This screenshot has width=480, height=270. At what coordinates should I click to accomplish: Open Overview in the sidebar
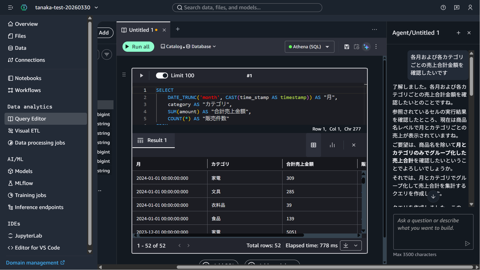46,24
